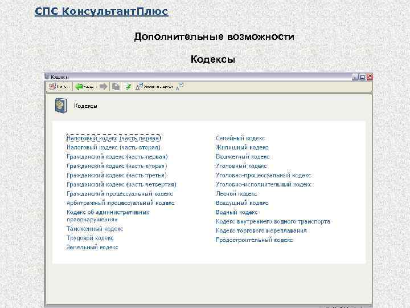
Task: Open Воздушный кодекс link
Action: (242, 203)
